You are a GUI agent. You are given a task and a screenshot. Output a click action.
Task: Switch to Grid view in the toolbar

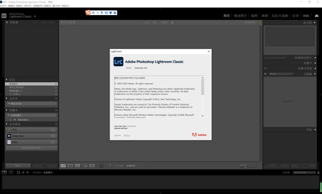(x=63, y=166)
